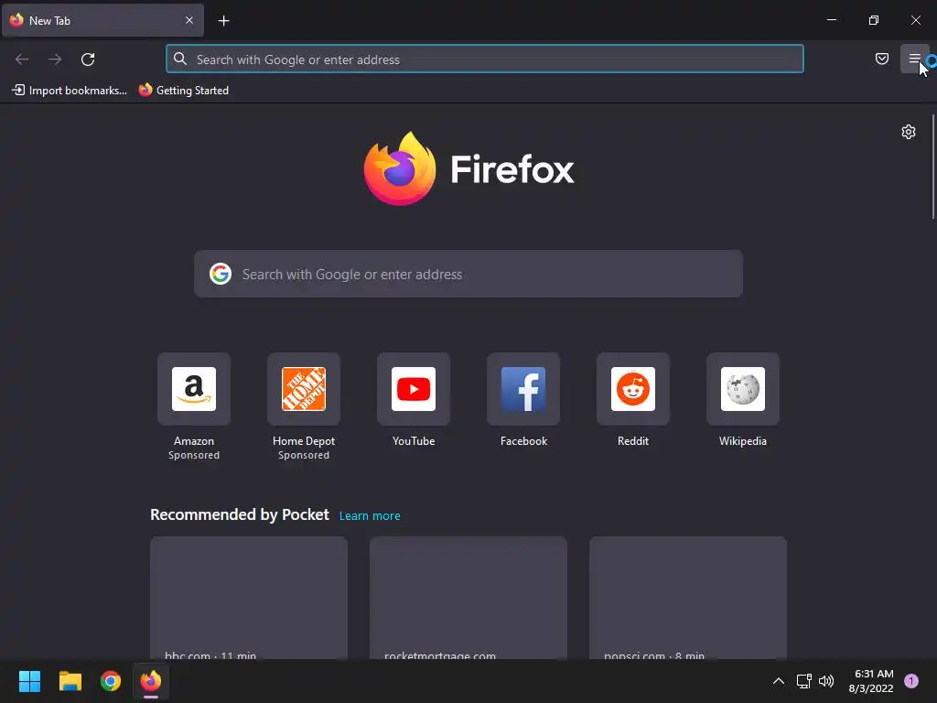Viewport: 937px width, 703px height.
Task: Open network status tray icon
Action: (x=803, y=681)
